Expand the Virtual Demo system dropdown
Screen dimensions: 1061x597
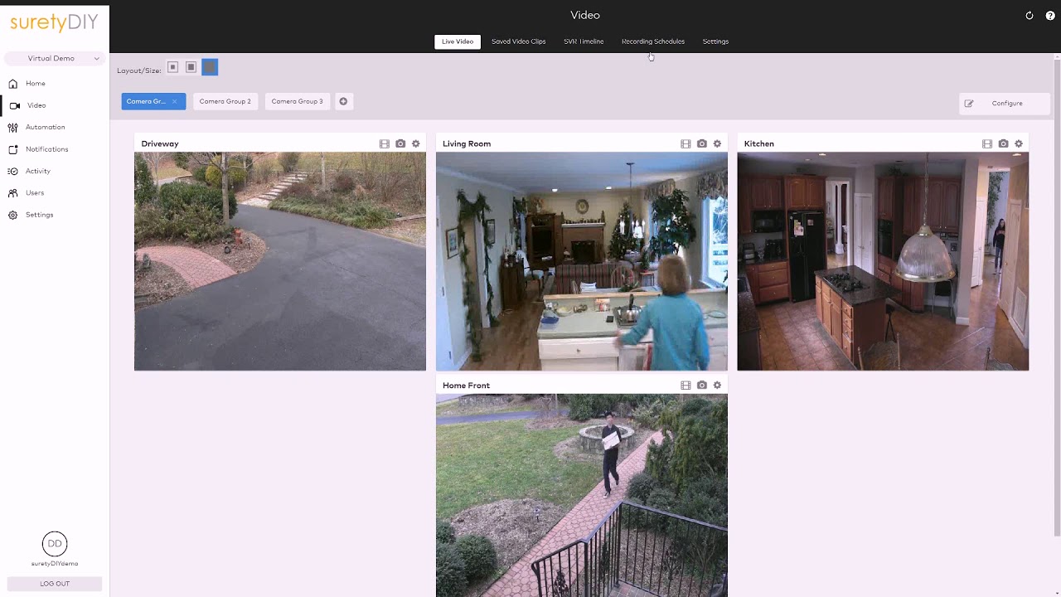(x=55, y=59)
